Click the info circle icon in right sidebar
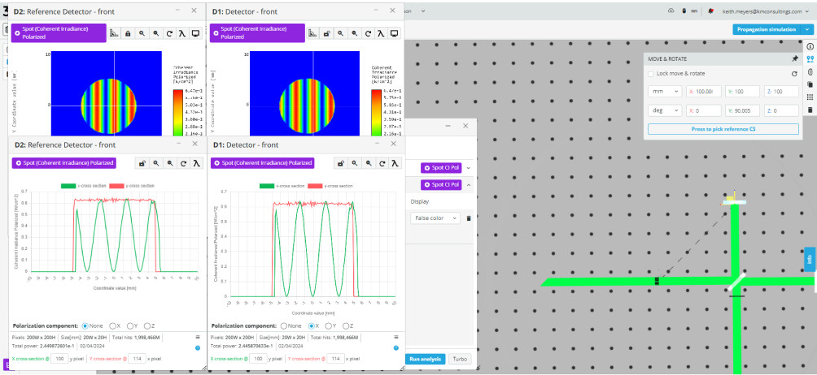Screen dimensions: 817x375 pos(810,46)
